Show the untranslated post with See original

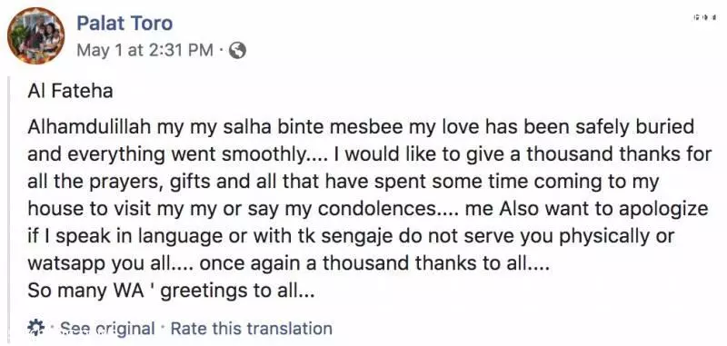point(107,329)
